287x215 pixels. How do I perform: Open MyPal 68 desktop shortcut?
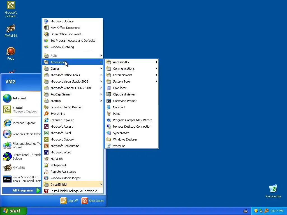[x=11, y=31]
